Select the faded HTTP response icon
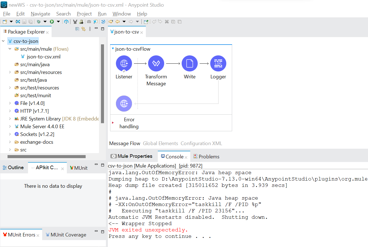 124,104
